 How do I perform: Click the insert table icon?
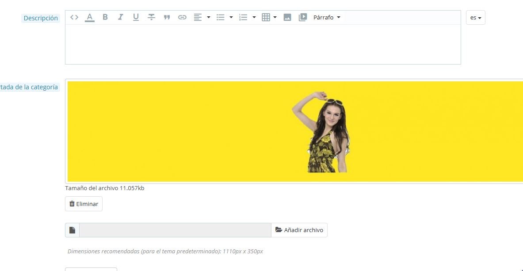(x=266, y=17)
